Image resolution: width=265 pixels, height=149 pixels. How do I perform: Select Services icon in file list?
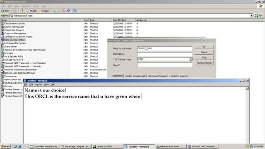click(2, 86)
